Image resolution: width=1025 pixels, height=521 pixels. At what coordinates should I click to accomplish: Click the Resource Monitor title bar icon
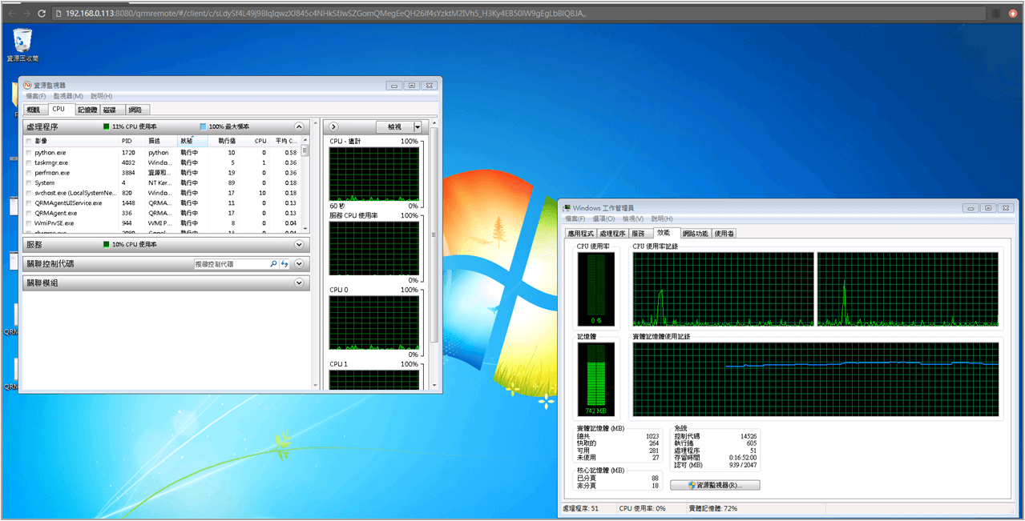coord(27,85)
